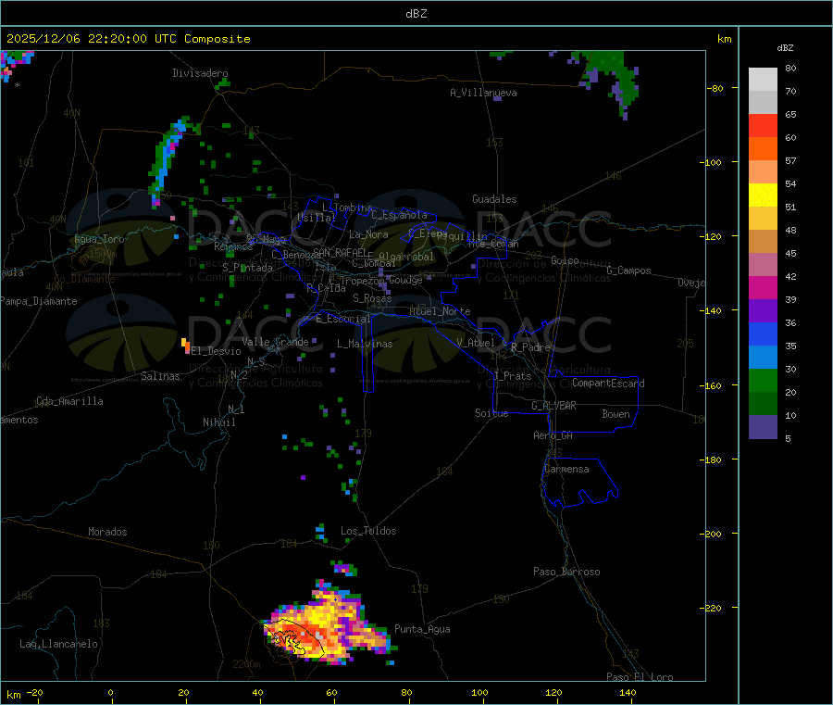Image resolution: width=833 pixels, height=705 pixels.
Task: Pick the violet 5–10 dBZ legend swatch
Action: coord(763,427)
